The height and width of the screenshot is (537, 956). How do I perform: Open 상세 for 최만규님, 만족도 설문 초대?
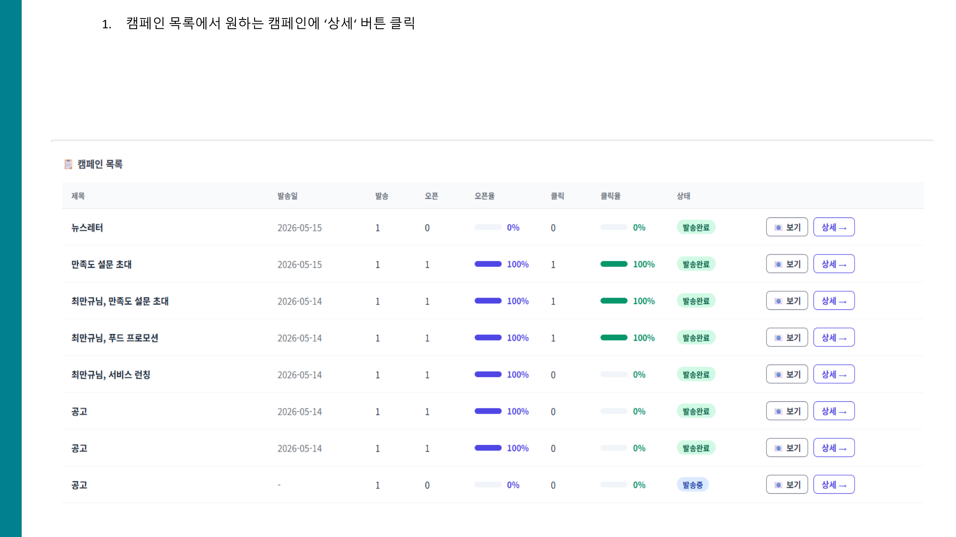point(834,301)
